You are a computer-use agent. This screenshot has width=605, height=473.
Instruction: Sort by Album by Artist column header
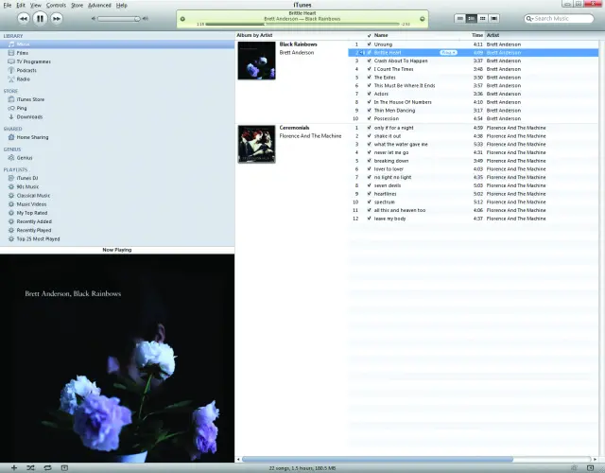coord(255,35)
